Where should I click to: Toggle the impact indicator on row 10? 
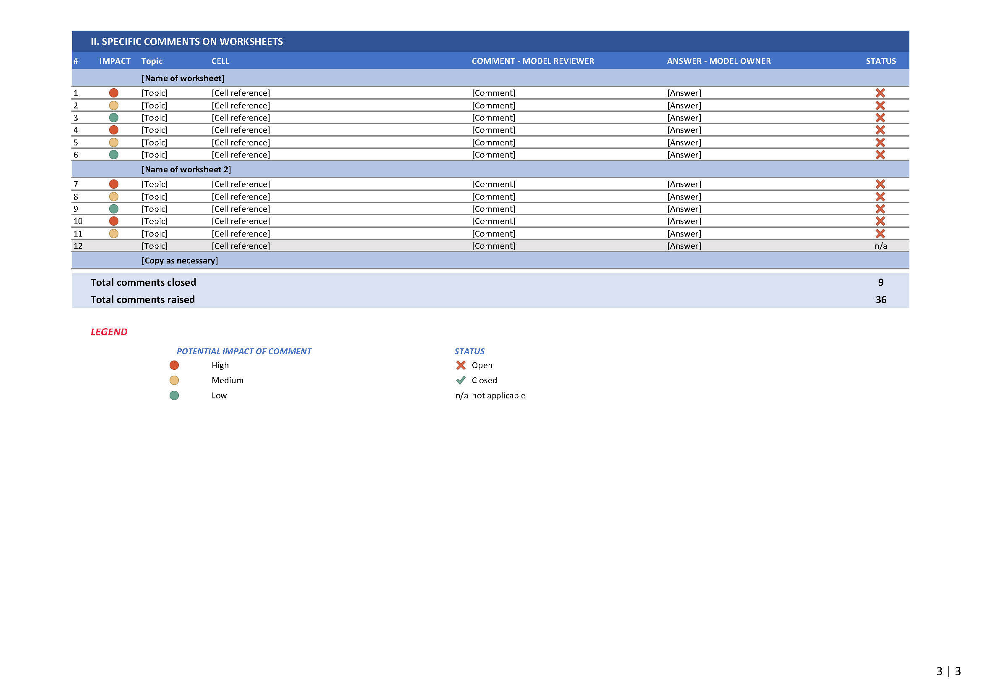coord(114,221)
